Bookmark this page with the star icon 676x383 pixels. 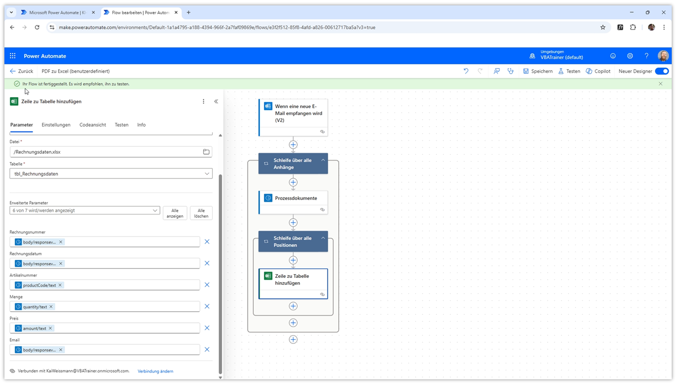pos(603,27)
